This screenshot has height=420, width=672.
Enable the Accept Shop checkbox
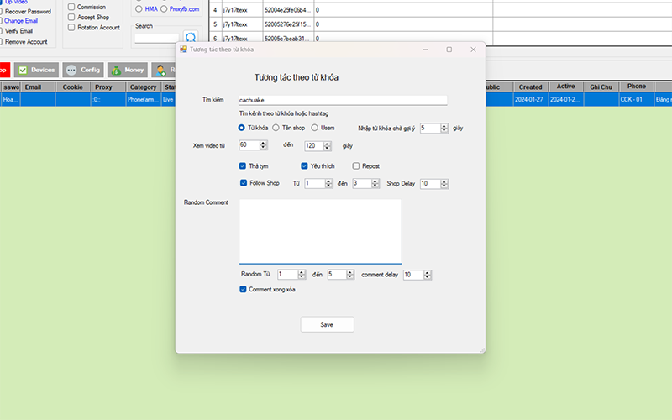[71, 17]
